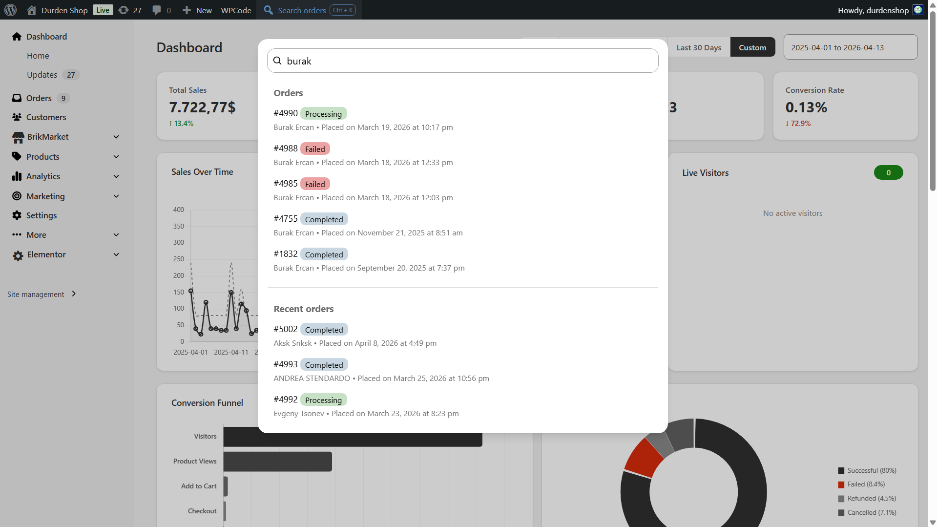
Task: Open the custom date range picker field
Action: 851,47
